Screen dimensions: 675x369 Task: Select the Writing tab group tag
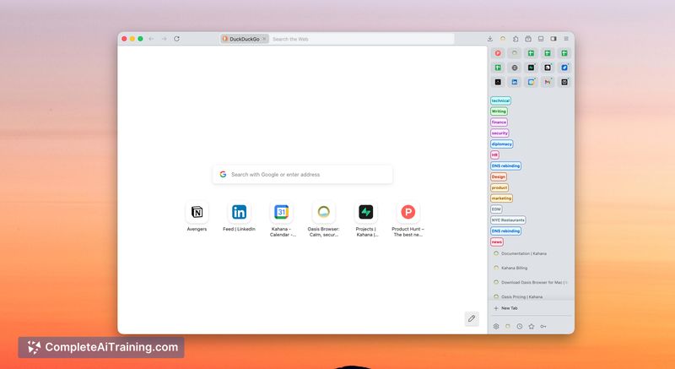(499, 111)
